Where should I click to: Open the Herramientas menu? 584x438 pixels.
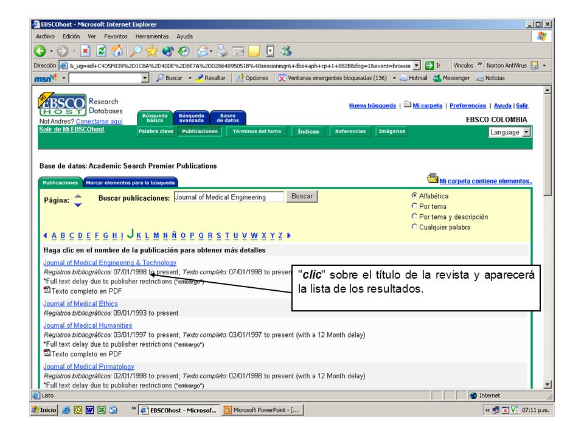click(x=151, y=36)
